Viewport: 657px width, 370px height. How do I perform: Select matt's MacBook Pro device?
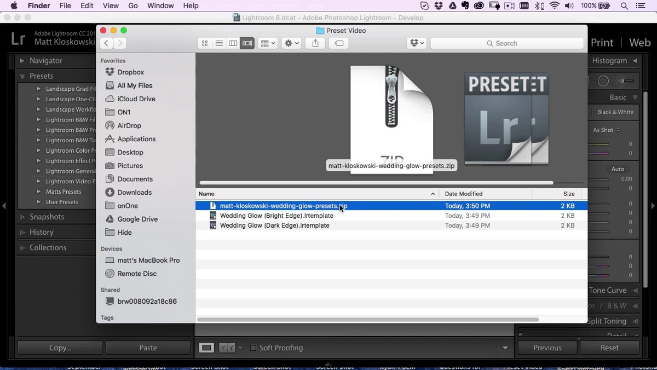(148, 261)
